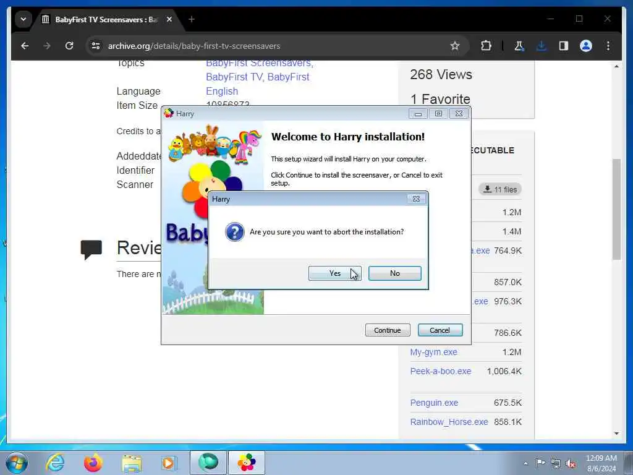Open Chrome profile avatar
633x475 pixels.
coord(586,46)
